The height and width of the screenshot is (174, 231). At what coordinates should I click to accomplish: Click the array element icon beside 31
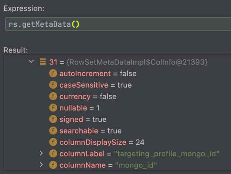coord(43,62)
